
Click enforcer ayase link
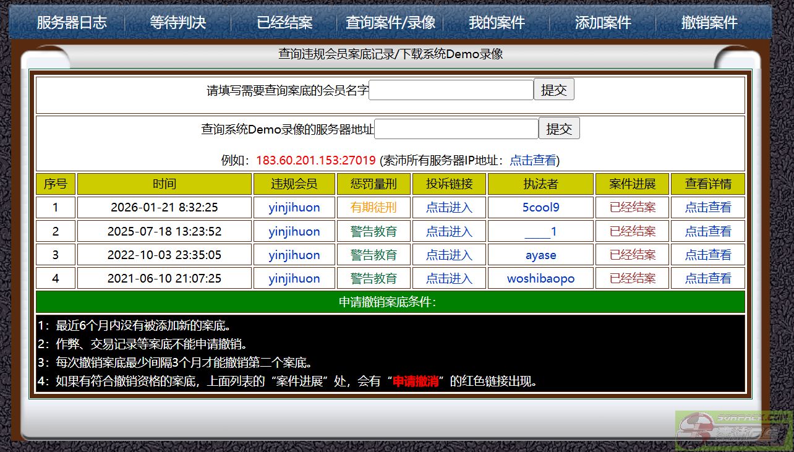(540, 255)
